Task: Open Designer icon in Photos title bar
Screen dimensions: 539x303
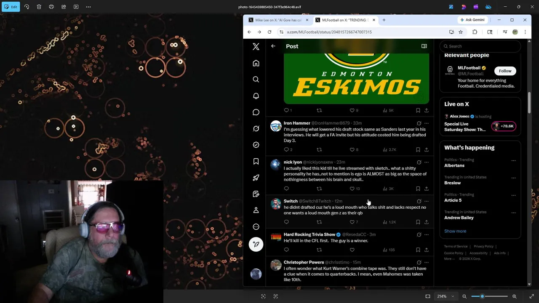Action: tap(464, 7)
